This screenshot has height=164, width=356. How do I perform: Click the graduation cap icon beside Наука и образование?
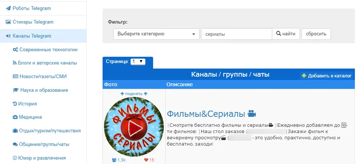[15, 90]
